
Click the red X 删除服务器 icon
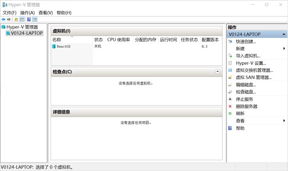point(230,106)
